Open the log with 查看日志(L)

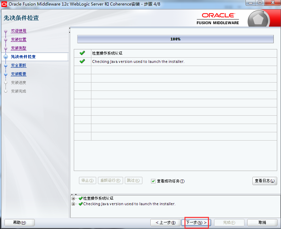(265, 181)
